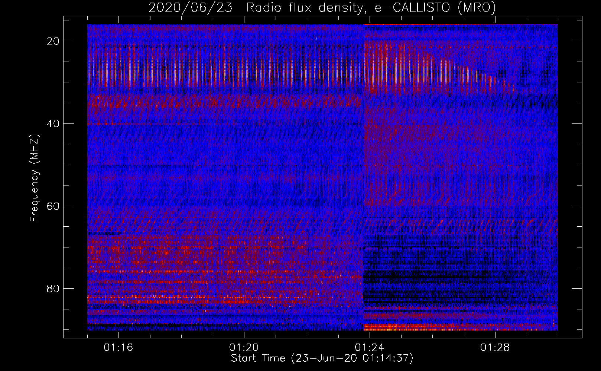This screenshot has width=601, height=371.
Task: Click the '40' frequency tick label
Action: click(x=53, y=124)
